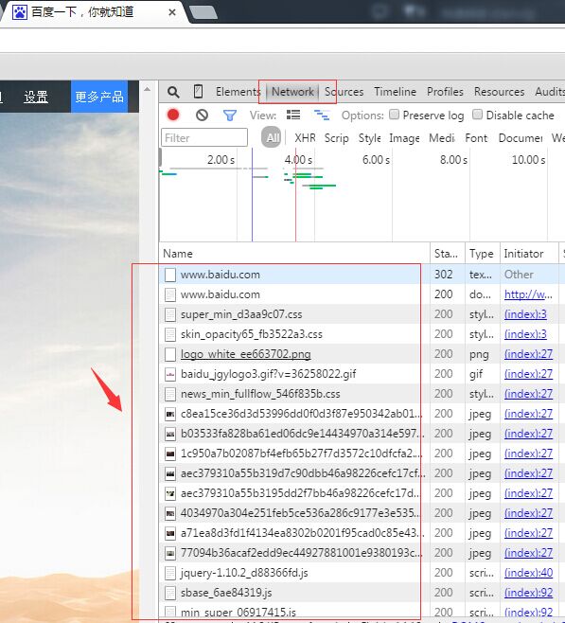Sort by the Name column header
Image resolution: width=565 pixels, height=623 pixels.
point(294,254)
